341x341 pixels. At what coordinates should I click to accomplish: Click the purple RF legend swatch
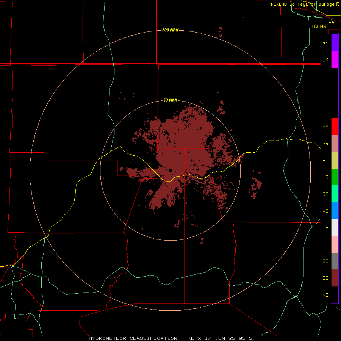335,42
